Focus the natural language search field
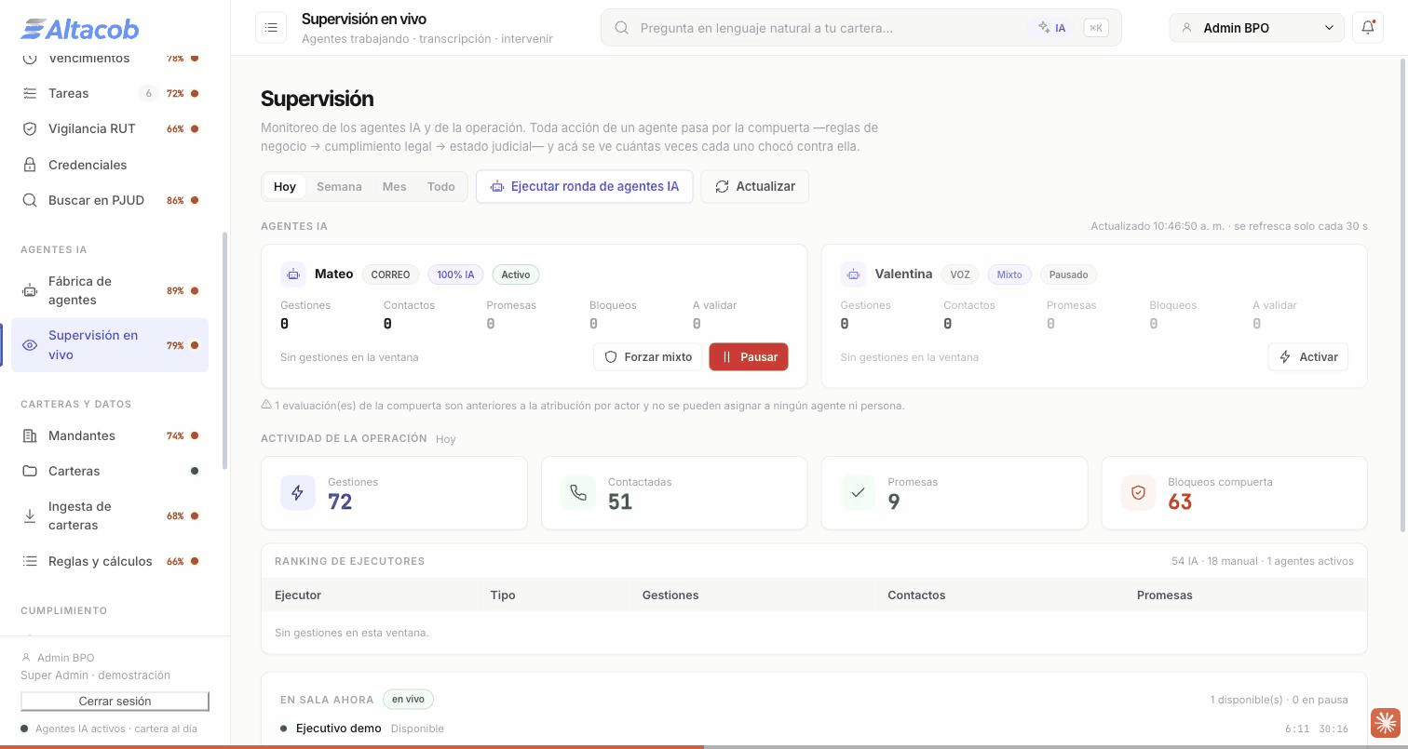This screenshot has width=1408, height=749. (x=861, y=28)
